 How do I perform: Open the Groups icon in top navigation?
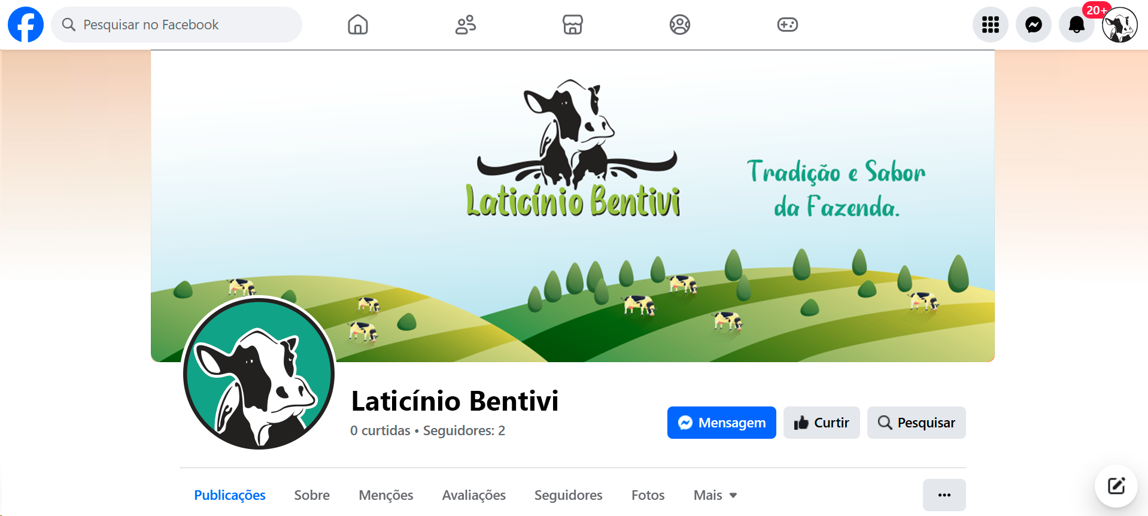(x=680, y=25)
